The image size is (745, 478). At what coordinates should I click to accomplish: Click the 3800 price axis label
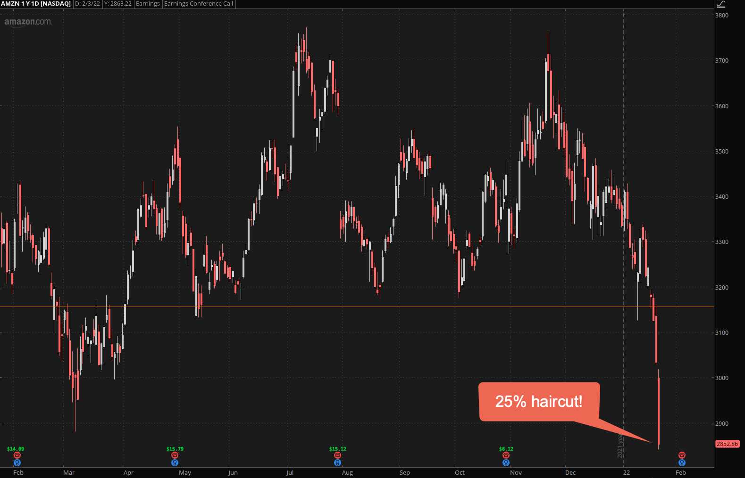pos(722,15)
